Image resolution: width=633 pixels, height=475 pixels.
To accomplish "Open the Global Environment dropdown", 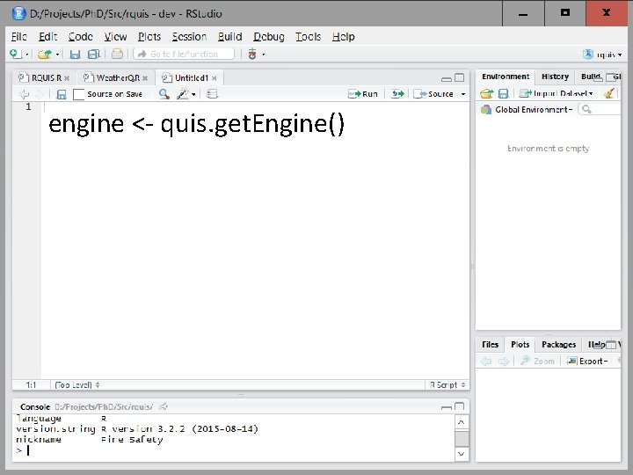I will click(527, 109).
